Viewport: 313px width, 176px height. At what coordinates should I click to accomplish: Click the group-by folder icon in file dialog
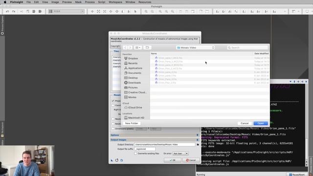(x=147, y=47)
